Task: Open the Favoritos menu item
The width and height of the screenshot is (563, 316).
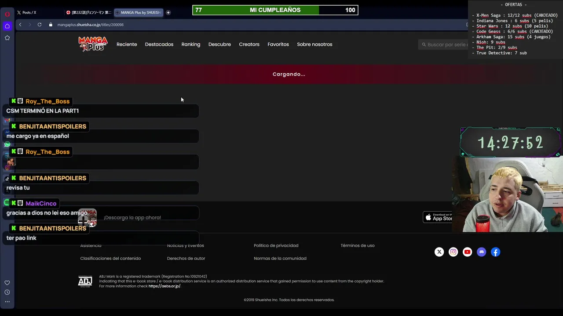Action: (x=278, y=44)
